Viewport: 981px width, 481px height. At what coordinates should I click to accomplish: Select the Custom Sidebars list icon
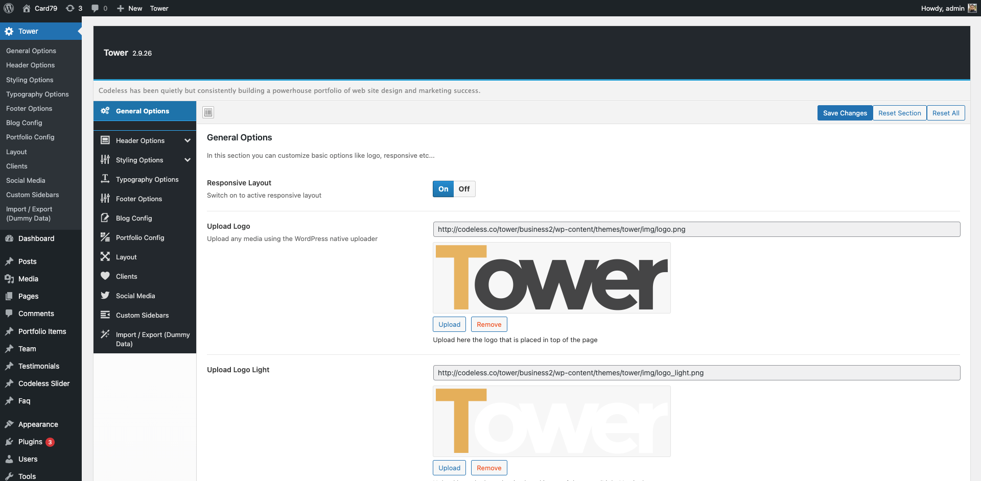(105, 315)
